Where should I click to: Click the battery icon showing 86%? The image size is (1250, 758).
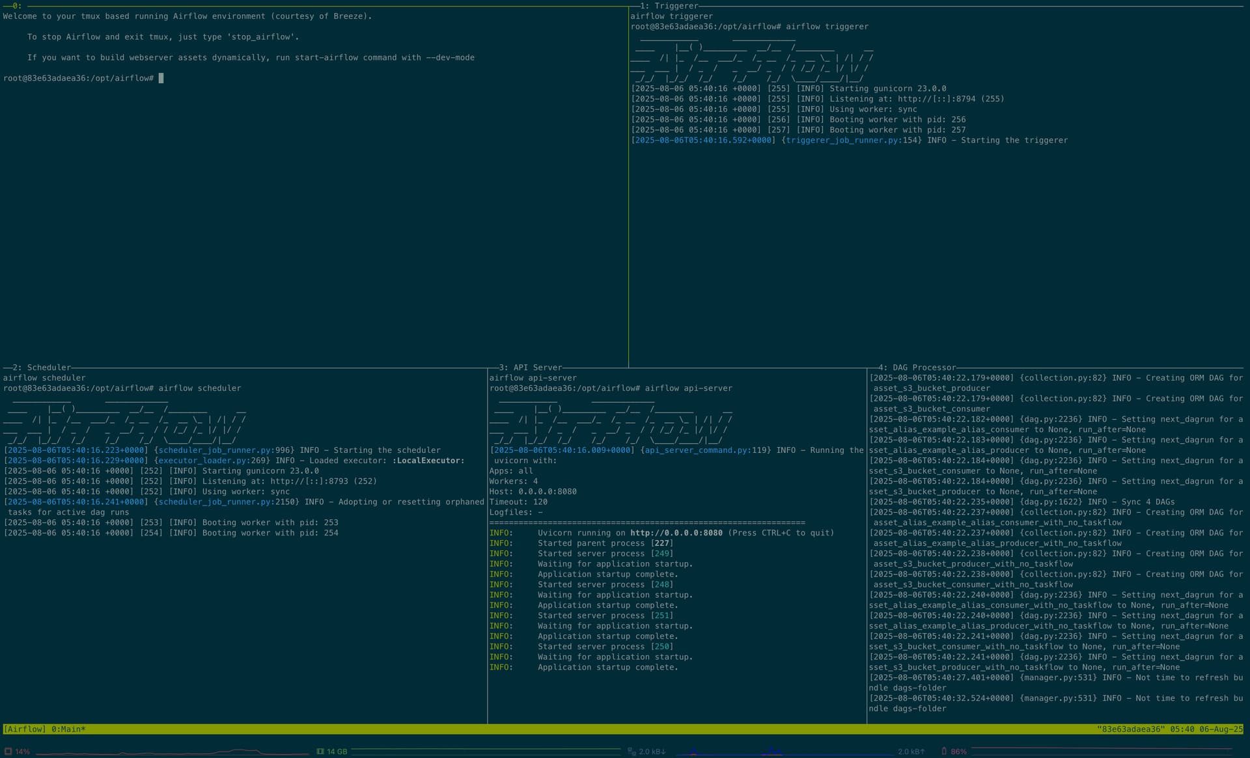[944, 751]
